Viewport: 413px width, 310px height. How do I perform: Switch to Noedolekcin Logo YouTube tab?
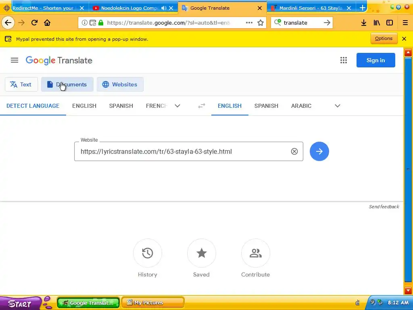click(x=129, y=8)
